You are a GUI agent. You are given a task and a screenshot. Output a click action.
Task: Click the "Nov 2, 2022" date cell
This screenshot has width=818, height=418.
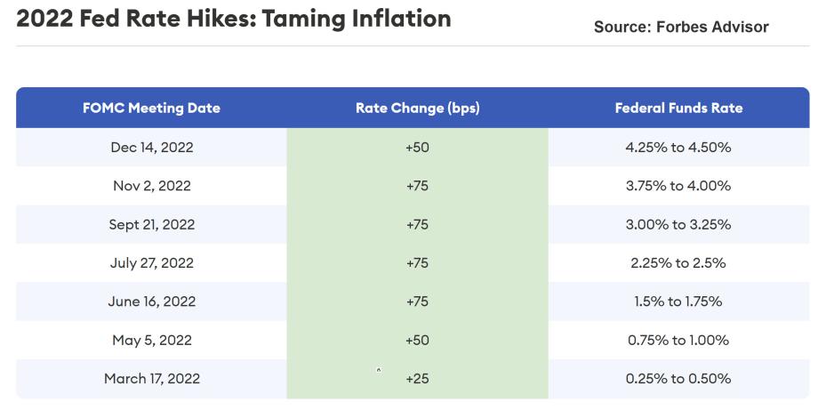(151, 186)
